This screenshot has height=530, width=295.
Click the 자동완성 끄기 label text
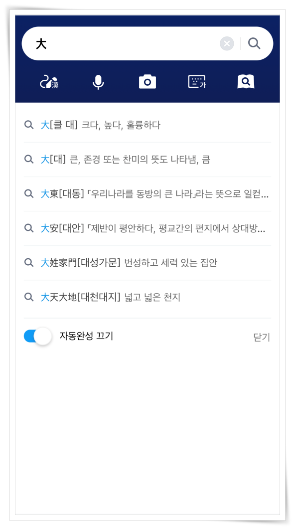tap(86, 336)
